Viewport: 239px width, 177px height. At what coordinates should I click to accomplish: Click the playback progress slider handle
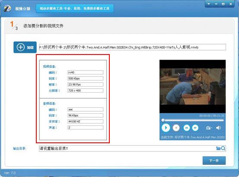163,120
